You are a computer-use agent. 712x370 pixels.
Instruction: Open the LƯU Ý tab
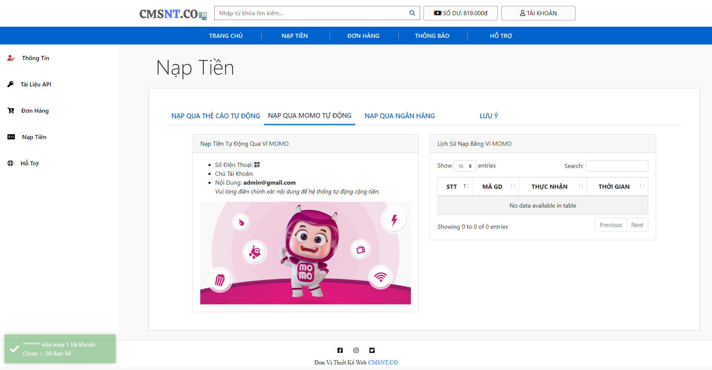pyautogui.click(x=489, y=116)
